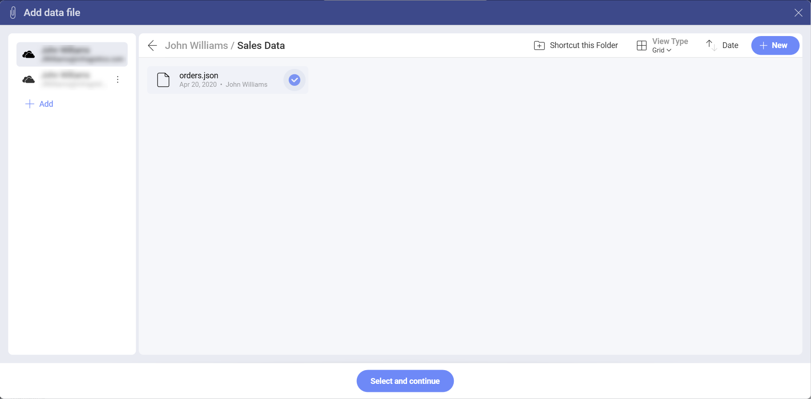Go back using the left arrow icon
This screenshot has height=399, width=811.
pos(152,45)
